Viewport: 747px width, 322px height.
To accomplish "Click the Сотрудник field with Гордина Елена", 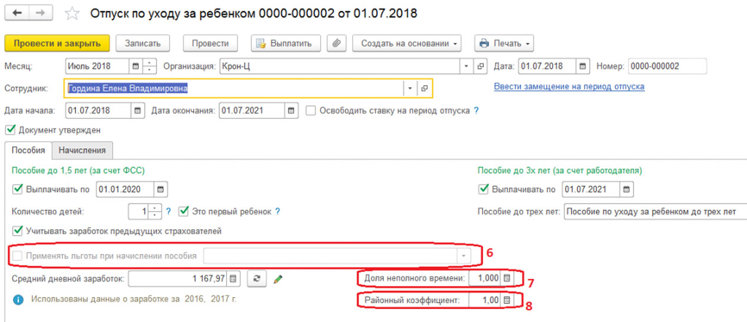I will click(234, 88).
